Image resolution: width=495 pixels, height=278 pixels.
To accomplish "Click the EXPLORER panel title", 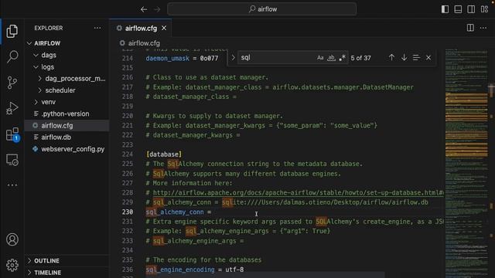I will pos(48,28).
